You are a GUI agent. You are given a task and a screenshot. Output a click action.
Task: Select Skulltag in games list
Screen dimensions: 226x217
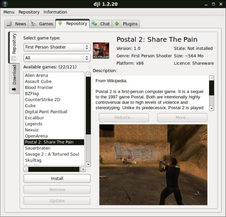point(54,160)
